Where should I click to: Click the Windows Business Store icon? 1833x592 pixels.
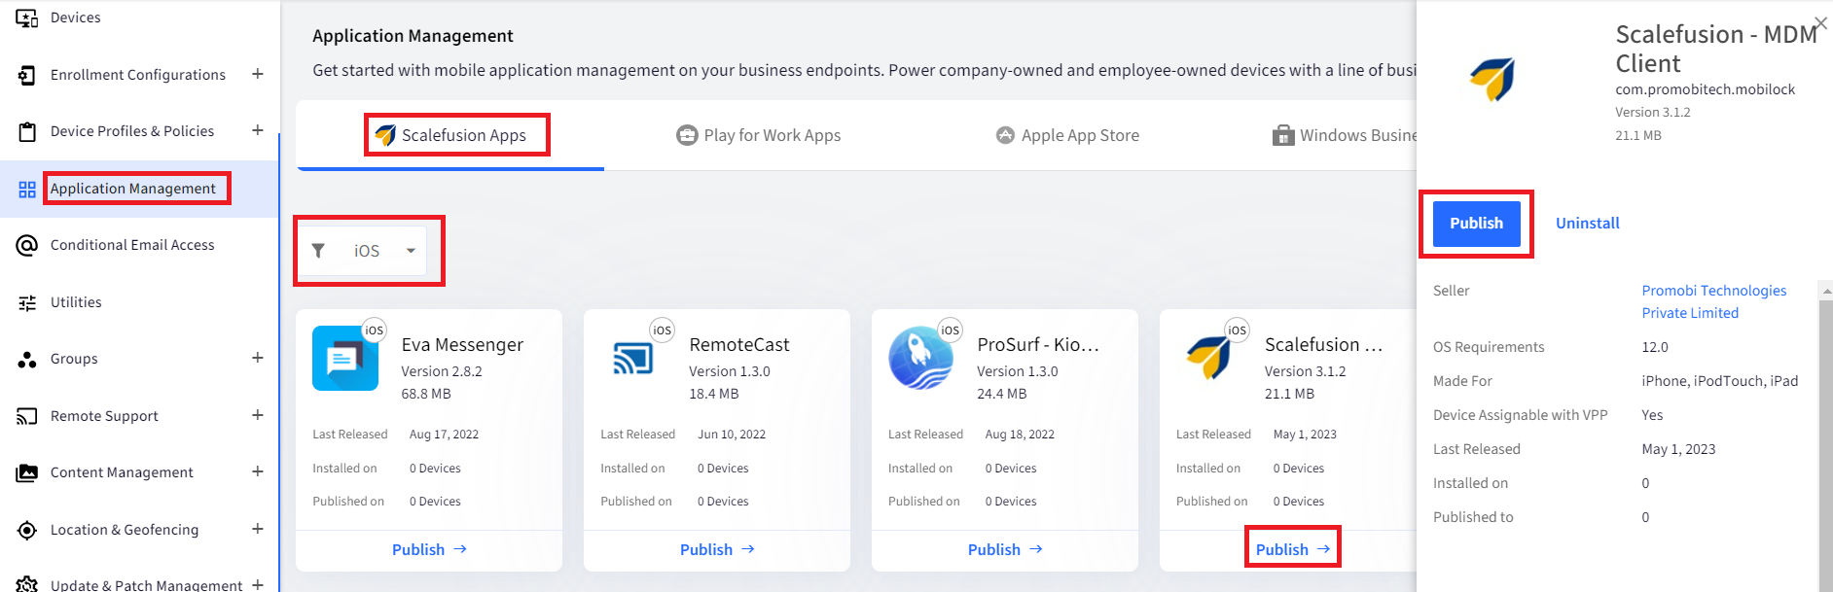point(1283,135)
